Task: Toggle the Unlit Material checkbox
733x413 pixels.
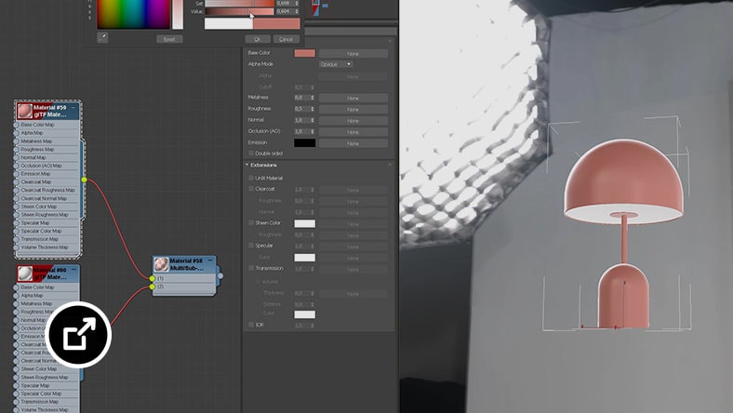Action: click(x=250, y=178)
